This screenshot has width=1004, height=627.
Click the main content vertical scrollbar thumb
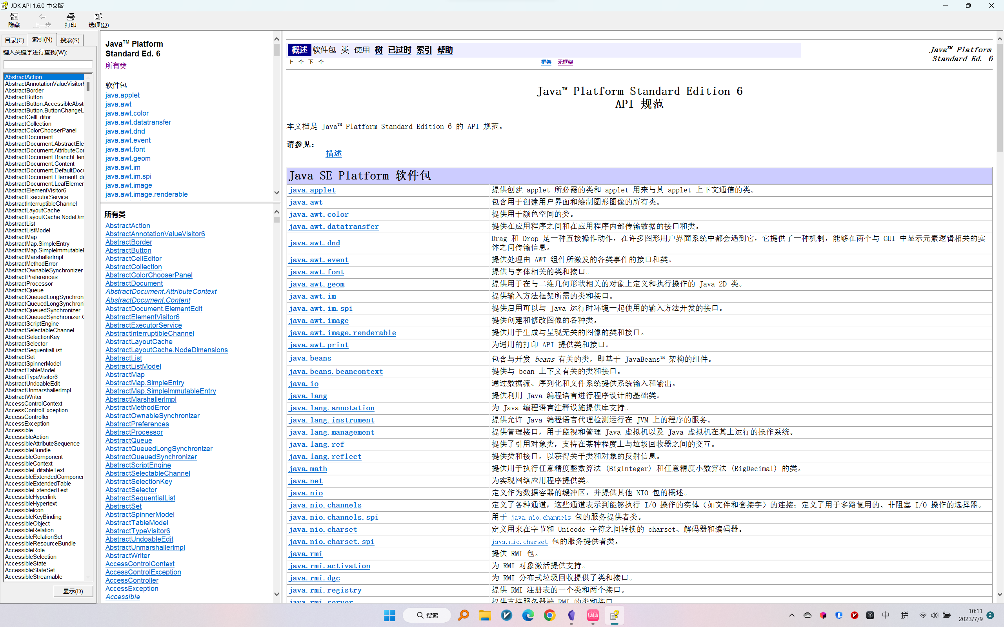pos(1000,98)
